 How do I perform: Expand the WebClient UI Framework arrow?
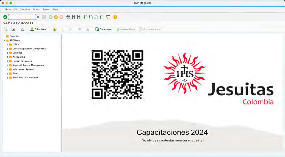(x=7, y=78)
